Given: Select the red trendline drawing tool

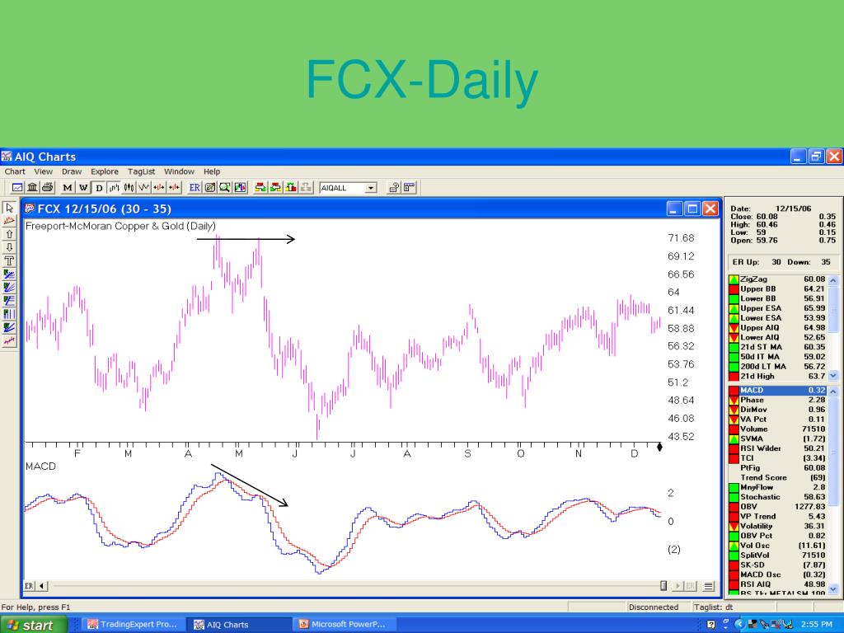Looking at the screenshot, I should point(9,221).
